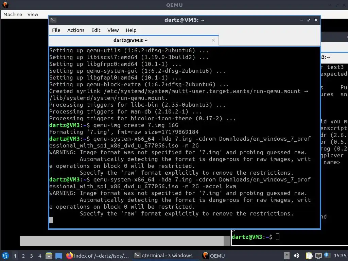Viewport: 348px width, 261px height.
Task: Open the Help menu in qterminal
Action: point(131,30)
